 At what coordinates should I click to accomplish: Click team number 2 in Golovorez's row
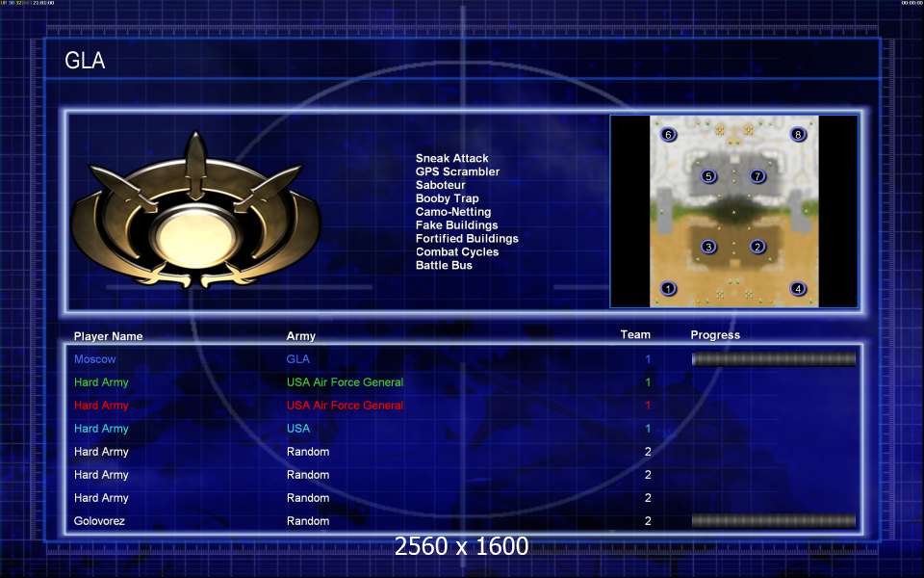point(648,521)
